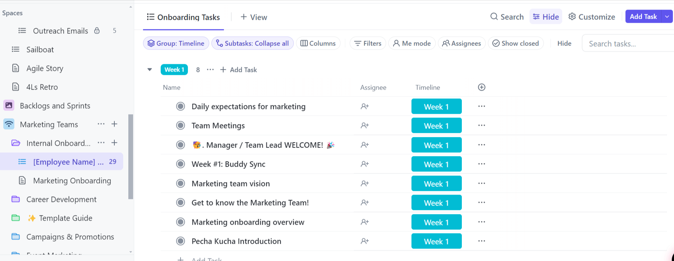
Task: Click status circle for Team Meetings task
Action: [180, 126]
